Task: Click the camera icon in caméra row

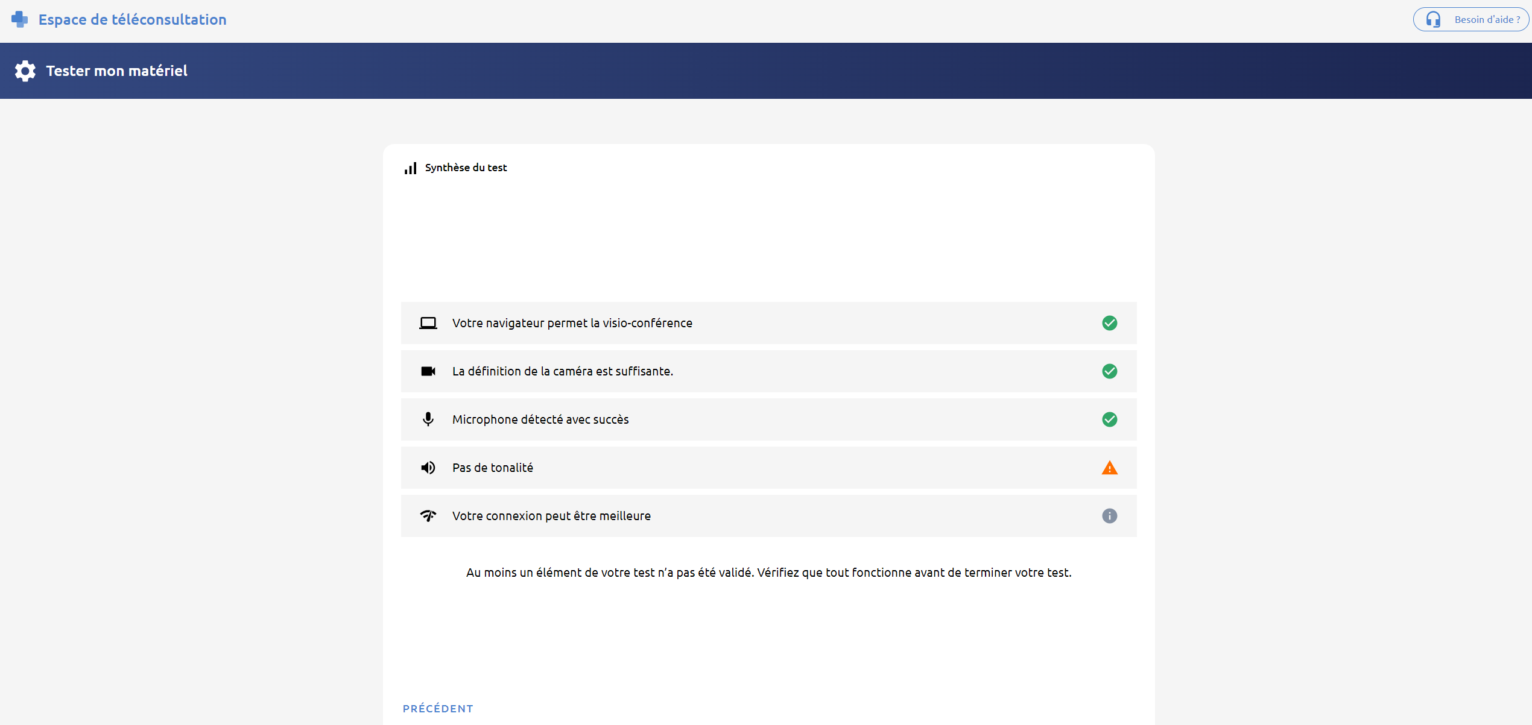Action: click(428, 371)
